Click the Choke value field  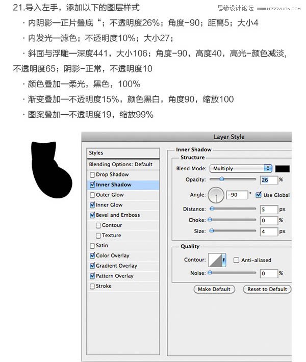(269, 220)
